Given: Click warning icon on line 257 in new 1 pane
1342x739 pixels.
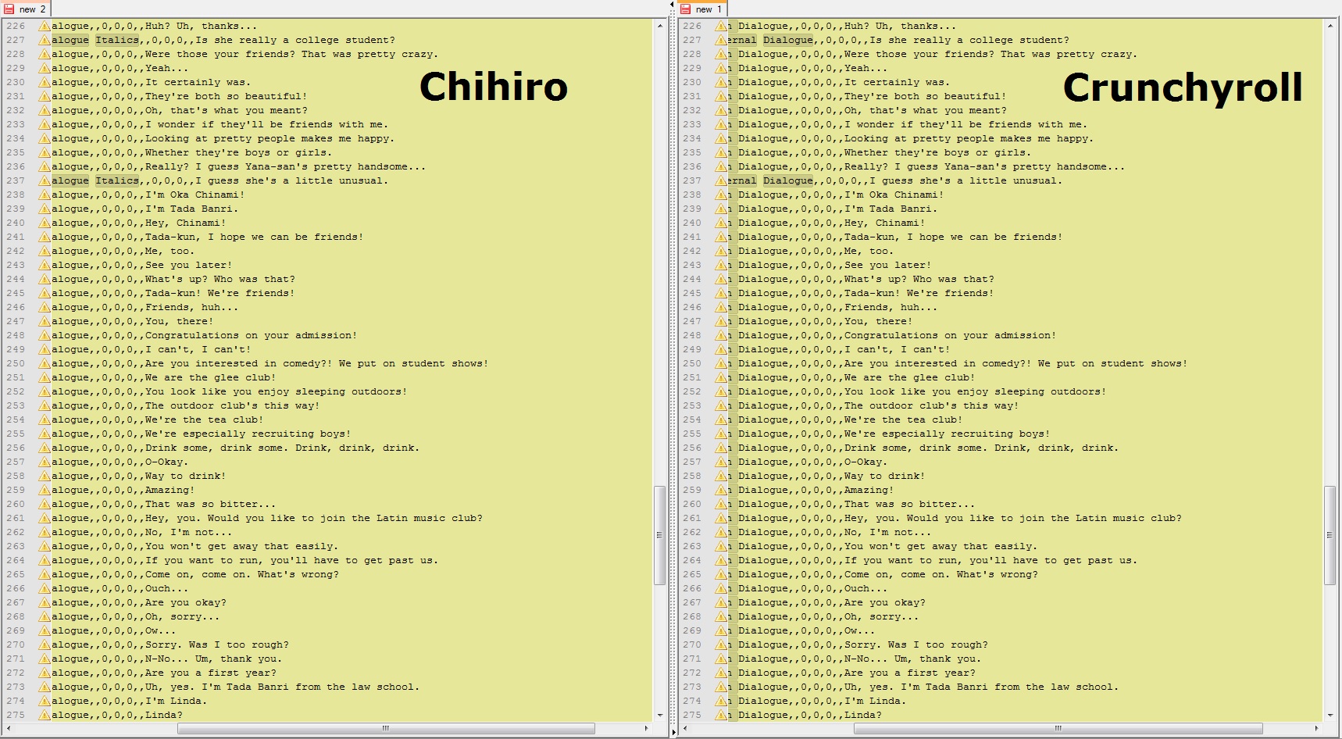Looking at the screenshot, I should pos(720,462).
